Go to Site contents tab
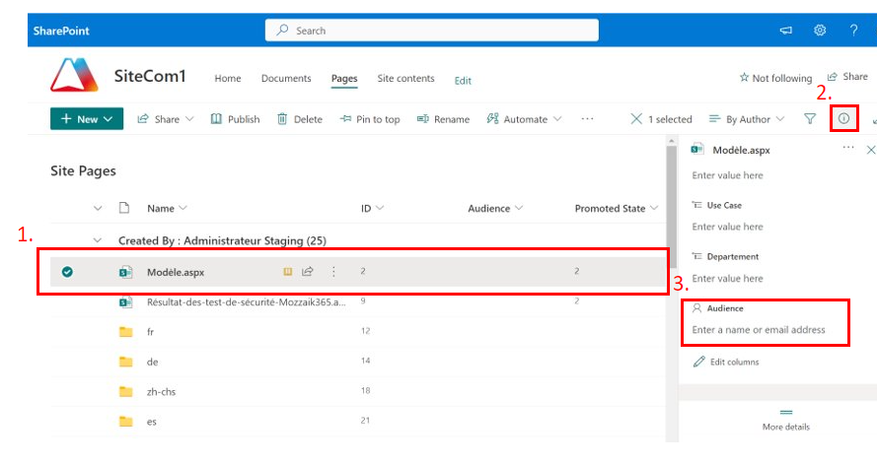 (x=405, y=78)
